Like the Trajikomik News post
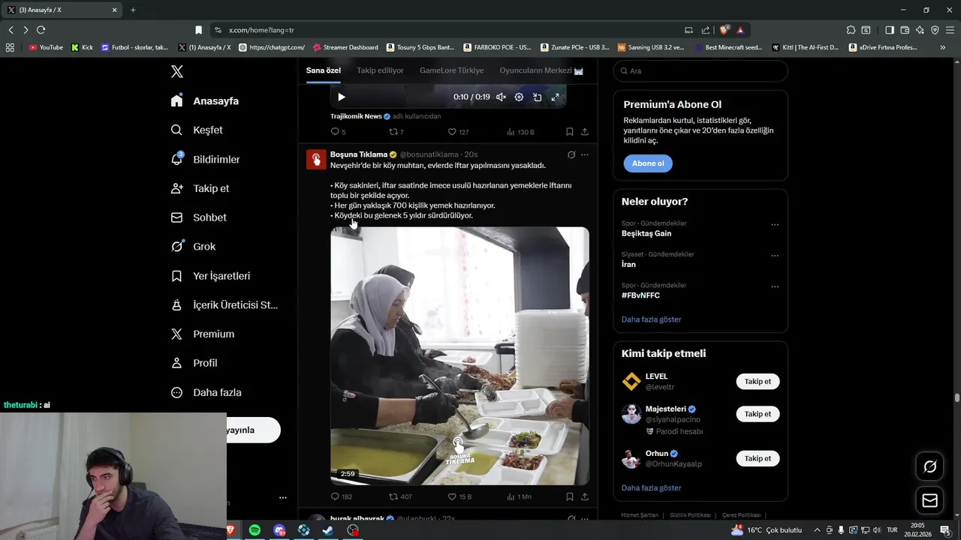 point(458,132)
